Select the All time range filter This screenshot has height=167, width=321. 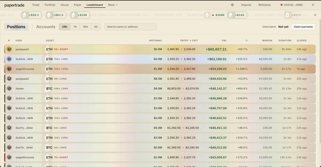tap(96, 26)
